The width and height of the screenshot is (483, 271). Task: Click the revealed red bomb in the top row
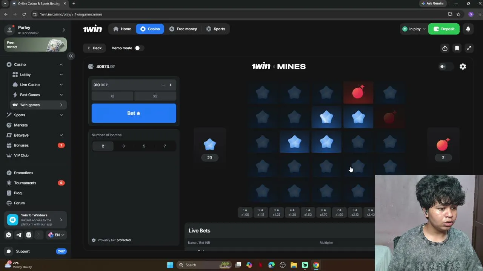[x=358, y=93]
